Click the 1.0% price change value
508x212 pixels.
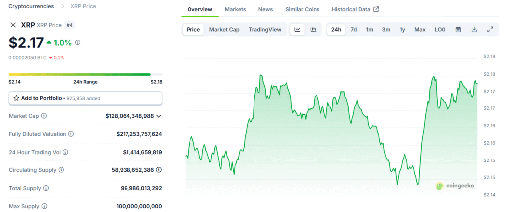tap(63, 43)
